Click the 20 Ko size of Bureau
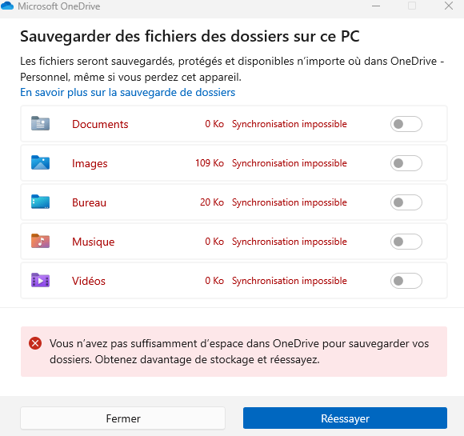This screenshot has height=436, width=464. coord(212,202)
